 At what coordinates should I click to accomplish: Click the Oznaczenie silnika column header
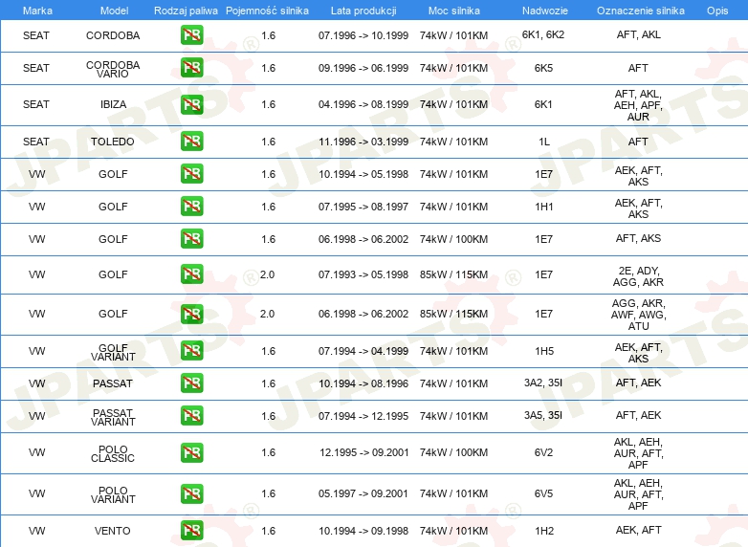[x=640, y=11]
